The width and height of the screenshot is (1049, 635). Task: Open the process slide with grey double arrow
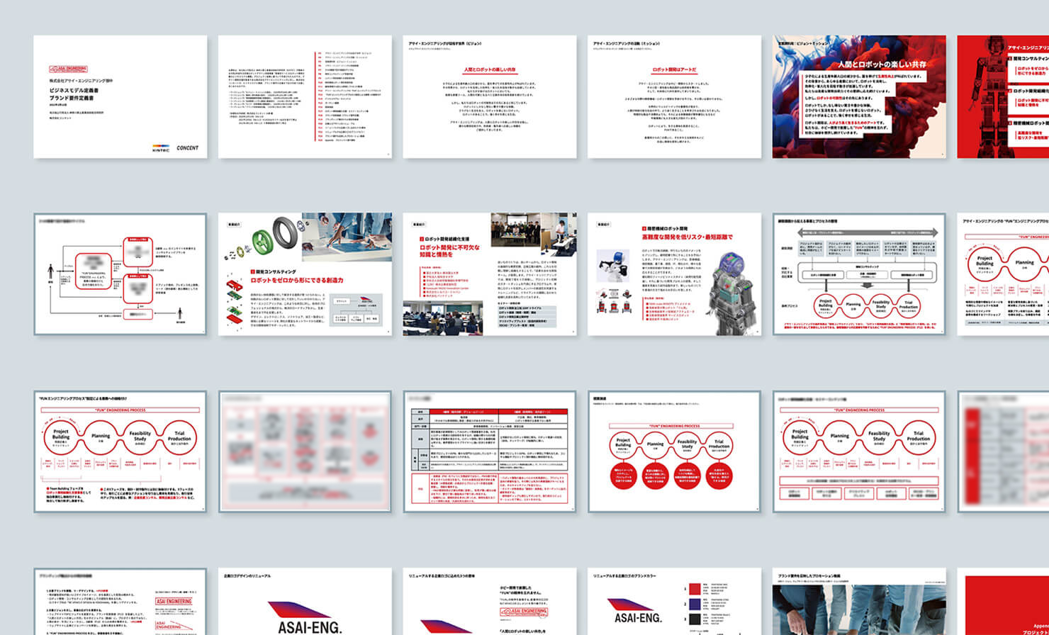coord(859,274)
